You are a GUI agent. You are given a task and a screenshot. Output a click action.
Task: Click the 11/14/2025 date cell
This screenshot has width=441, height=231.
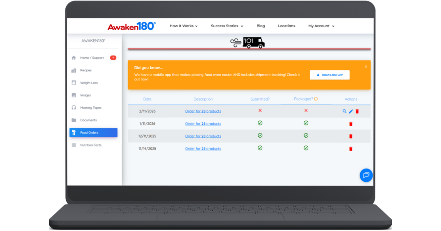click(x=147, y=149)
